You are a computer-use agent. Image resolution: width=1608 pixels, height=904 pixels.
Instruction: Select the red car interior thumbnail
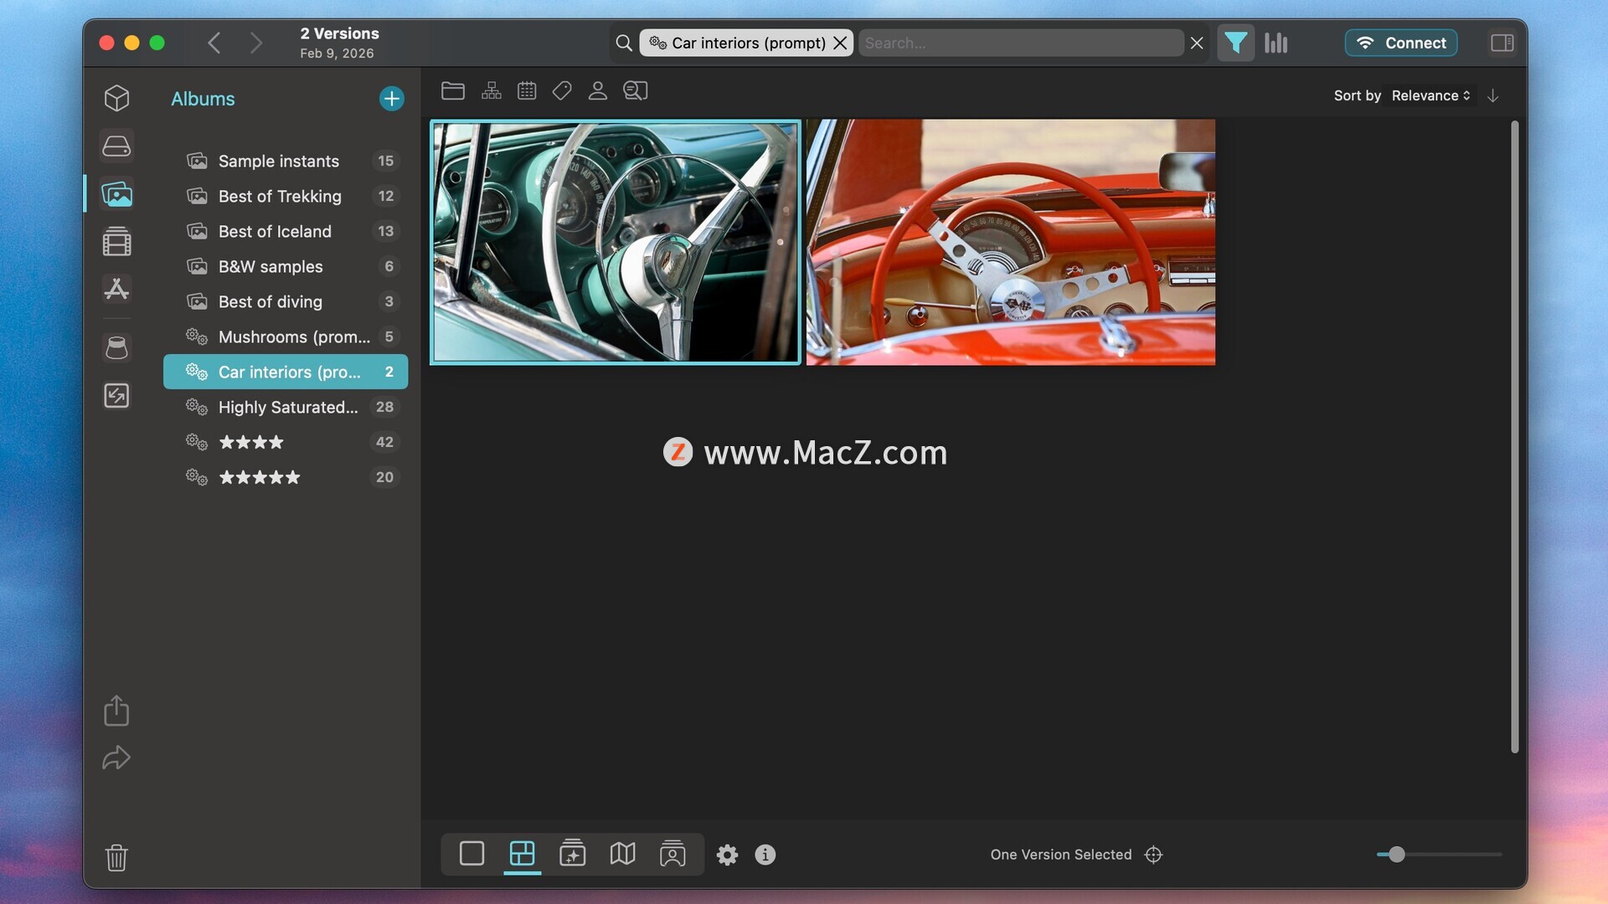pyautogui.click(x=1010, y=242)
